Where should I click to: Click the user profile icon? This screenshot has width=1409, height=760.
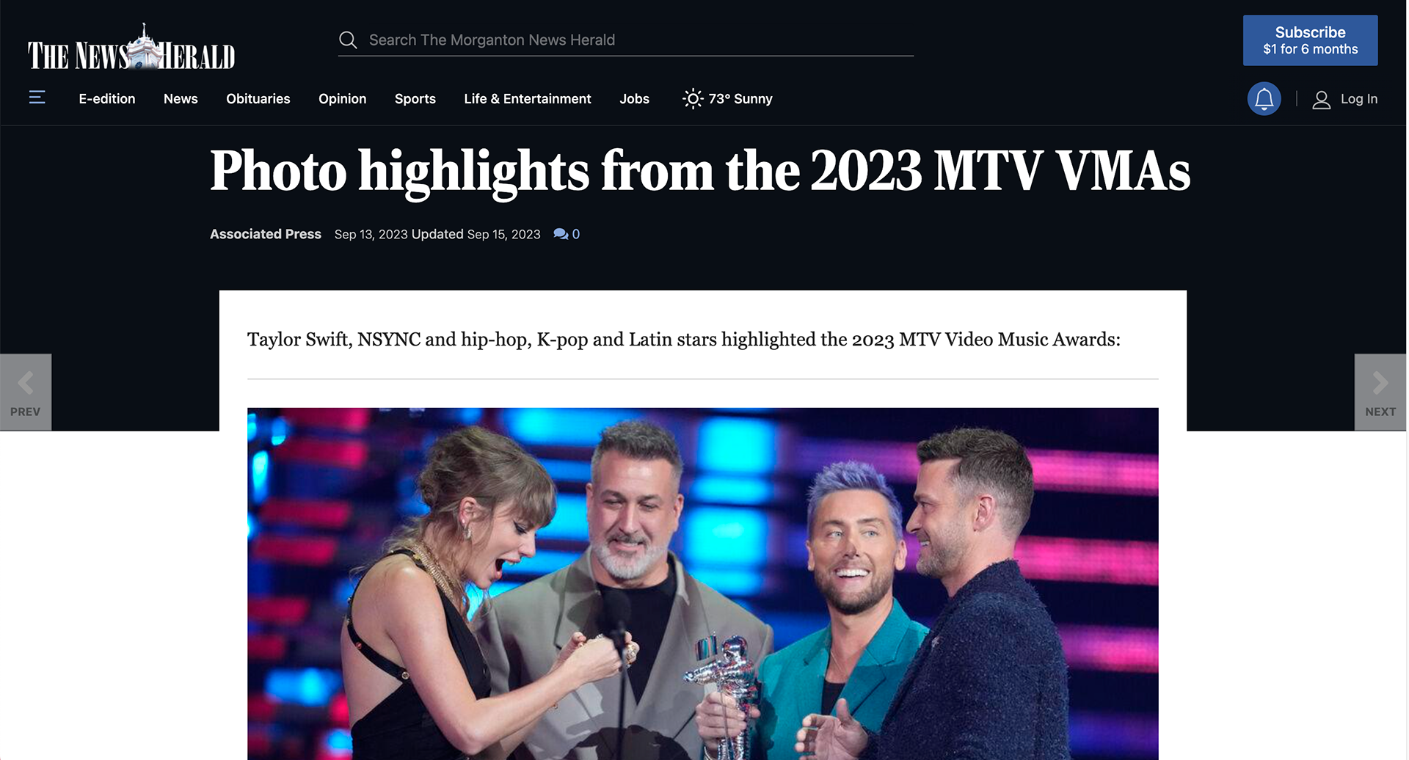pos(1321,99)
